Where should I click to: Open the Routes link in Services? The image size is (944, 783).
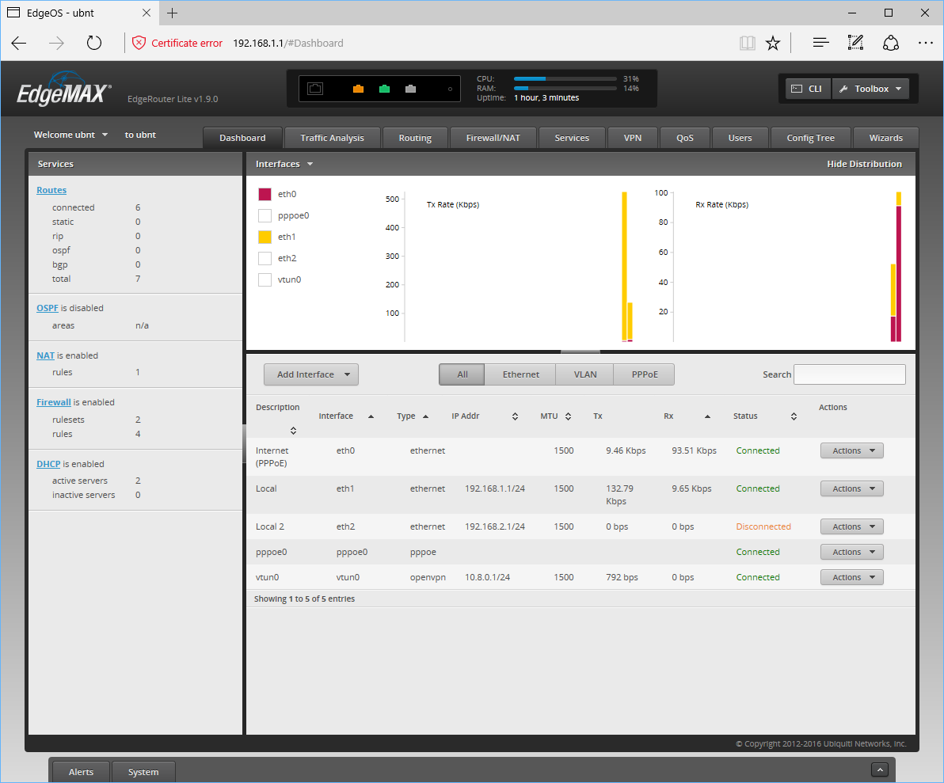point(51,190)
